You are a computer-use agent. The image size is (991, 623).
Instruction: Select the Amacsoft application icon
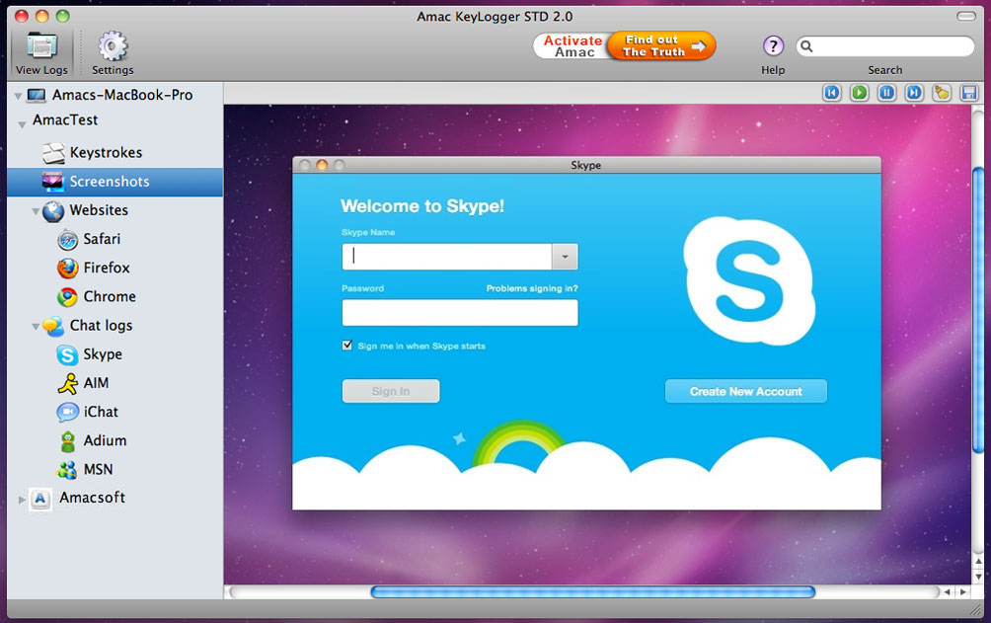40,499
